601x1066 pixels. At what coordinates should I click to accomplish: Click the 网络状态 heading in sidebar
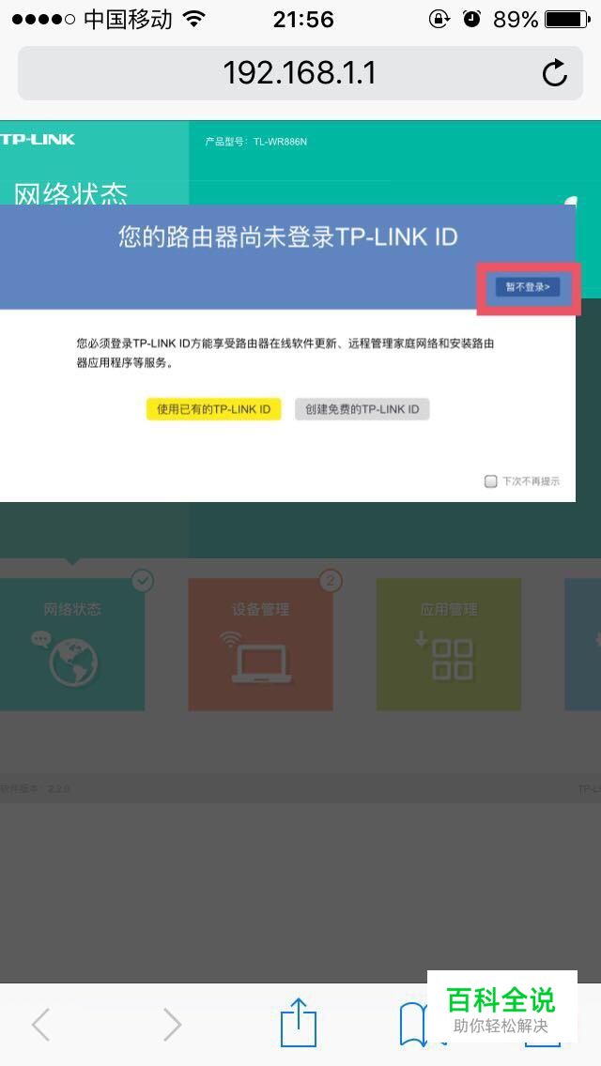click(70, 193)
